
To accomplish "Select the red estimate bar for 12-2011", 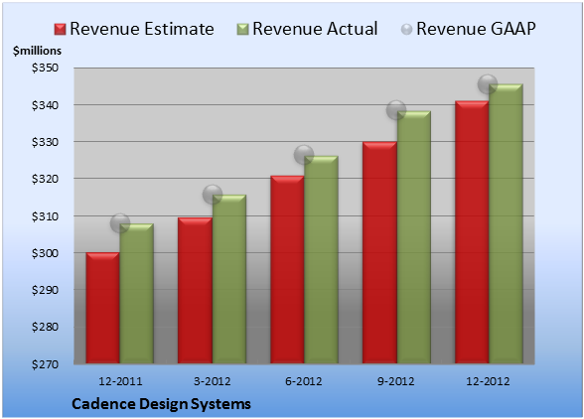I will 103,308.
